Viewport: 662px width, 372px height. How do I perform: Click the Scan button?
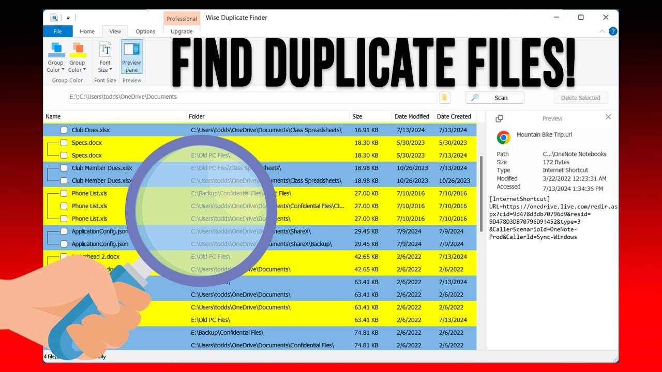coord(495,98)
